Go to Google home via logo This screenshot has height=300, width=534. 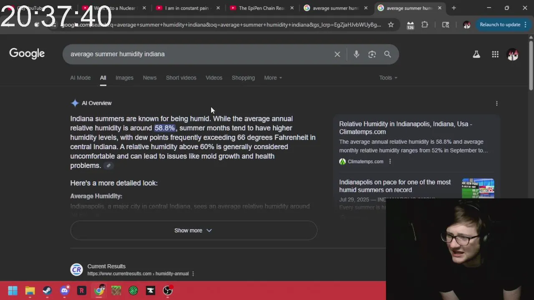(x=27, y=54)
